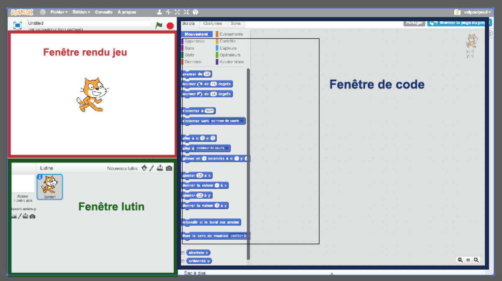The height and width of the screenshot is (281, 502).
Task: Select the grow sprite tool
Action: pyautogui.click(x=177, y=12)
